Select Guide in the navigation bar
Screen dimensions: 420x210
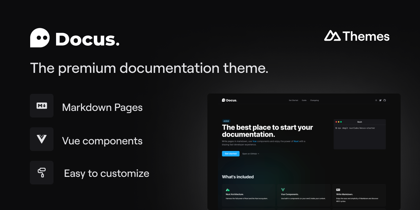tap(304, 100)
